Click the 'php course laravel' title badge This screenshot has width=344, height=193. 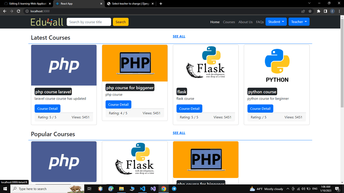point(53,92)
